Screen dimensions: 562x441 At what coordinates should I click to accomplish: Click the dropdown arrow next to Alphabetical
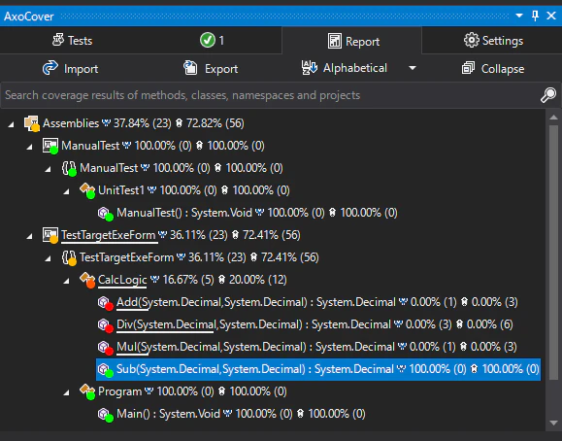[x=413, y=68]
